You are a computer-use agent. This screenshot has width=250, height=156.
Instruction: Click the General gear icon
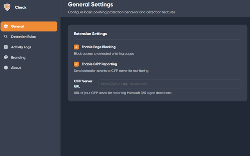point(6,27)
